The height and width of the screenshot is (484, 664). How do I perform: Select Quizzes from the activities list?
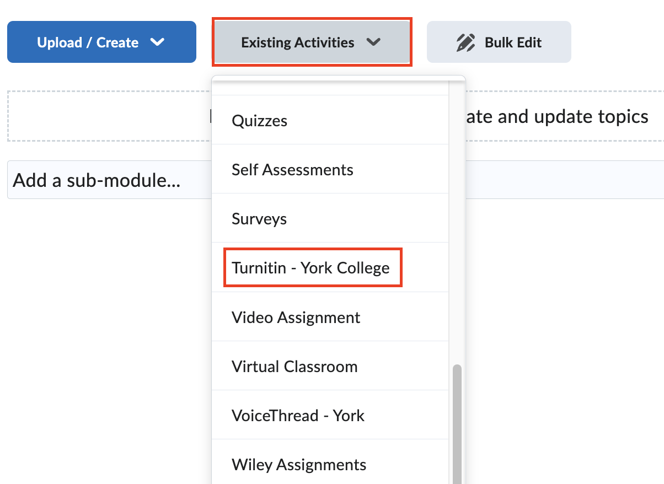pyautogui.click(x=259, y=120)
